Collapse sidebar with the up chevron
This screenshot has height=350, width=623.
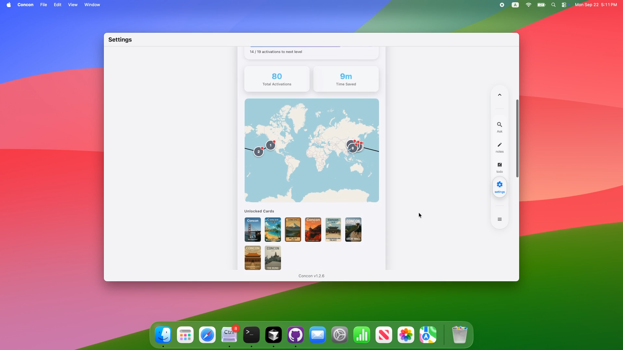tap(499, 95)
